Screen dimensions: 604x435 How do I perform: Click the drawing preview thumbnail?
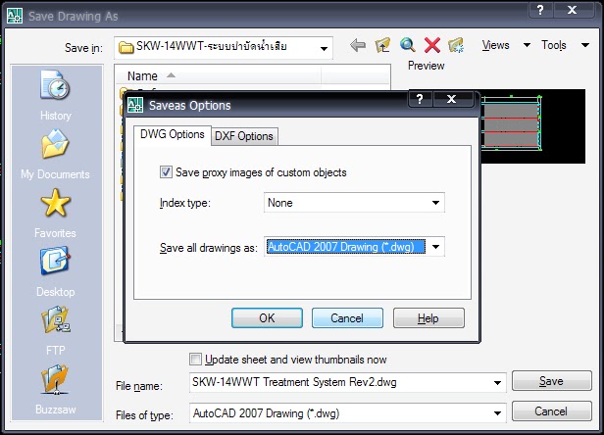coord(533,126)
